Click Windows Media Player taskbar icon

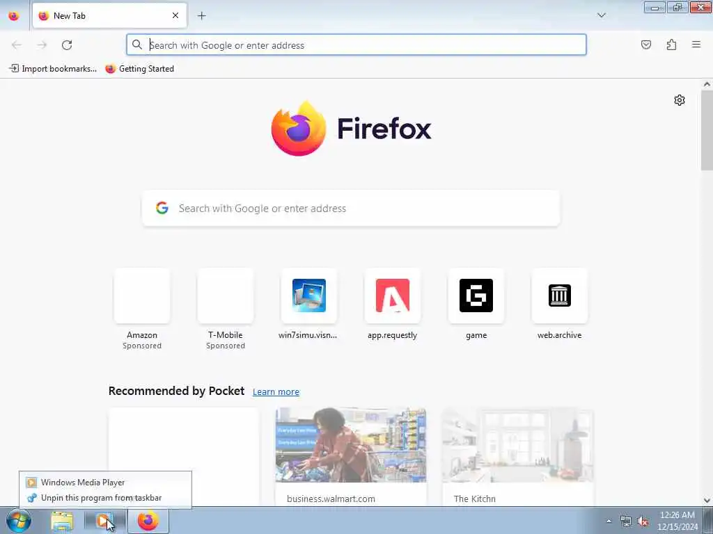(104, 521)
